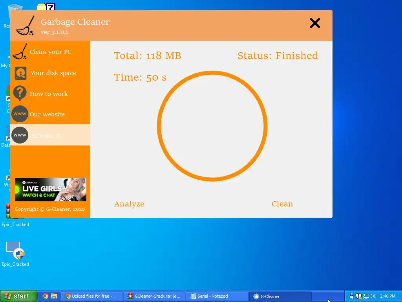Click the Total: 118 MB text

148,55
